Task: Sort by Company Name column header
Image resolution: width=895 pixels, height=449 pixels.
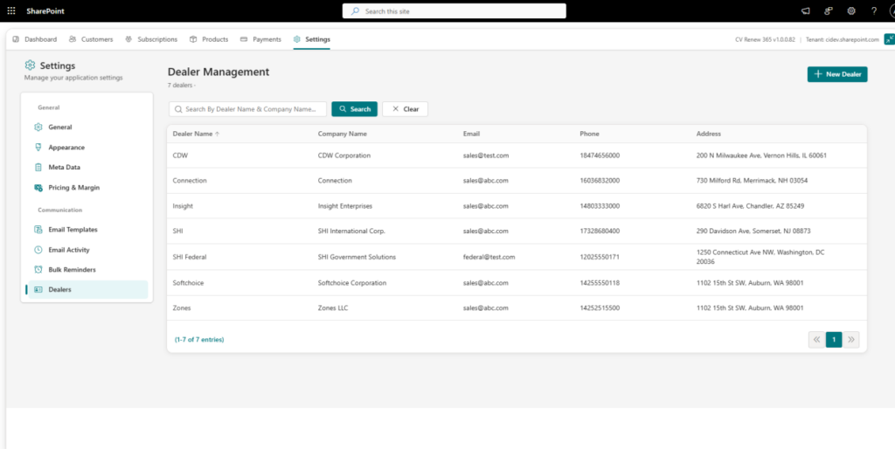Action: click(343, 134)
